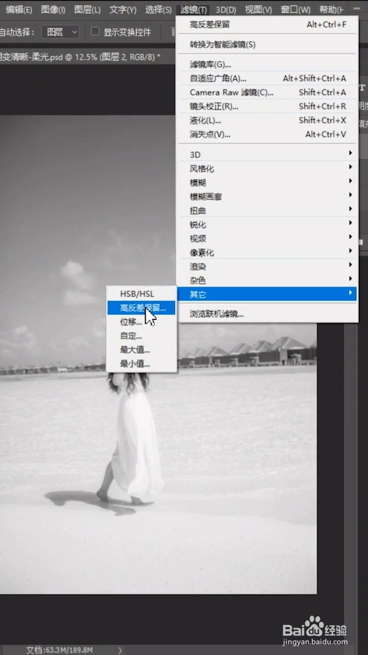Expand the 锐化 submenu
Screen dimensions: 368x655
pos(267,225)
